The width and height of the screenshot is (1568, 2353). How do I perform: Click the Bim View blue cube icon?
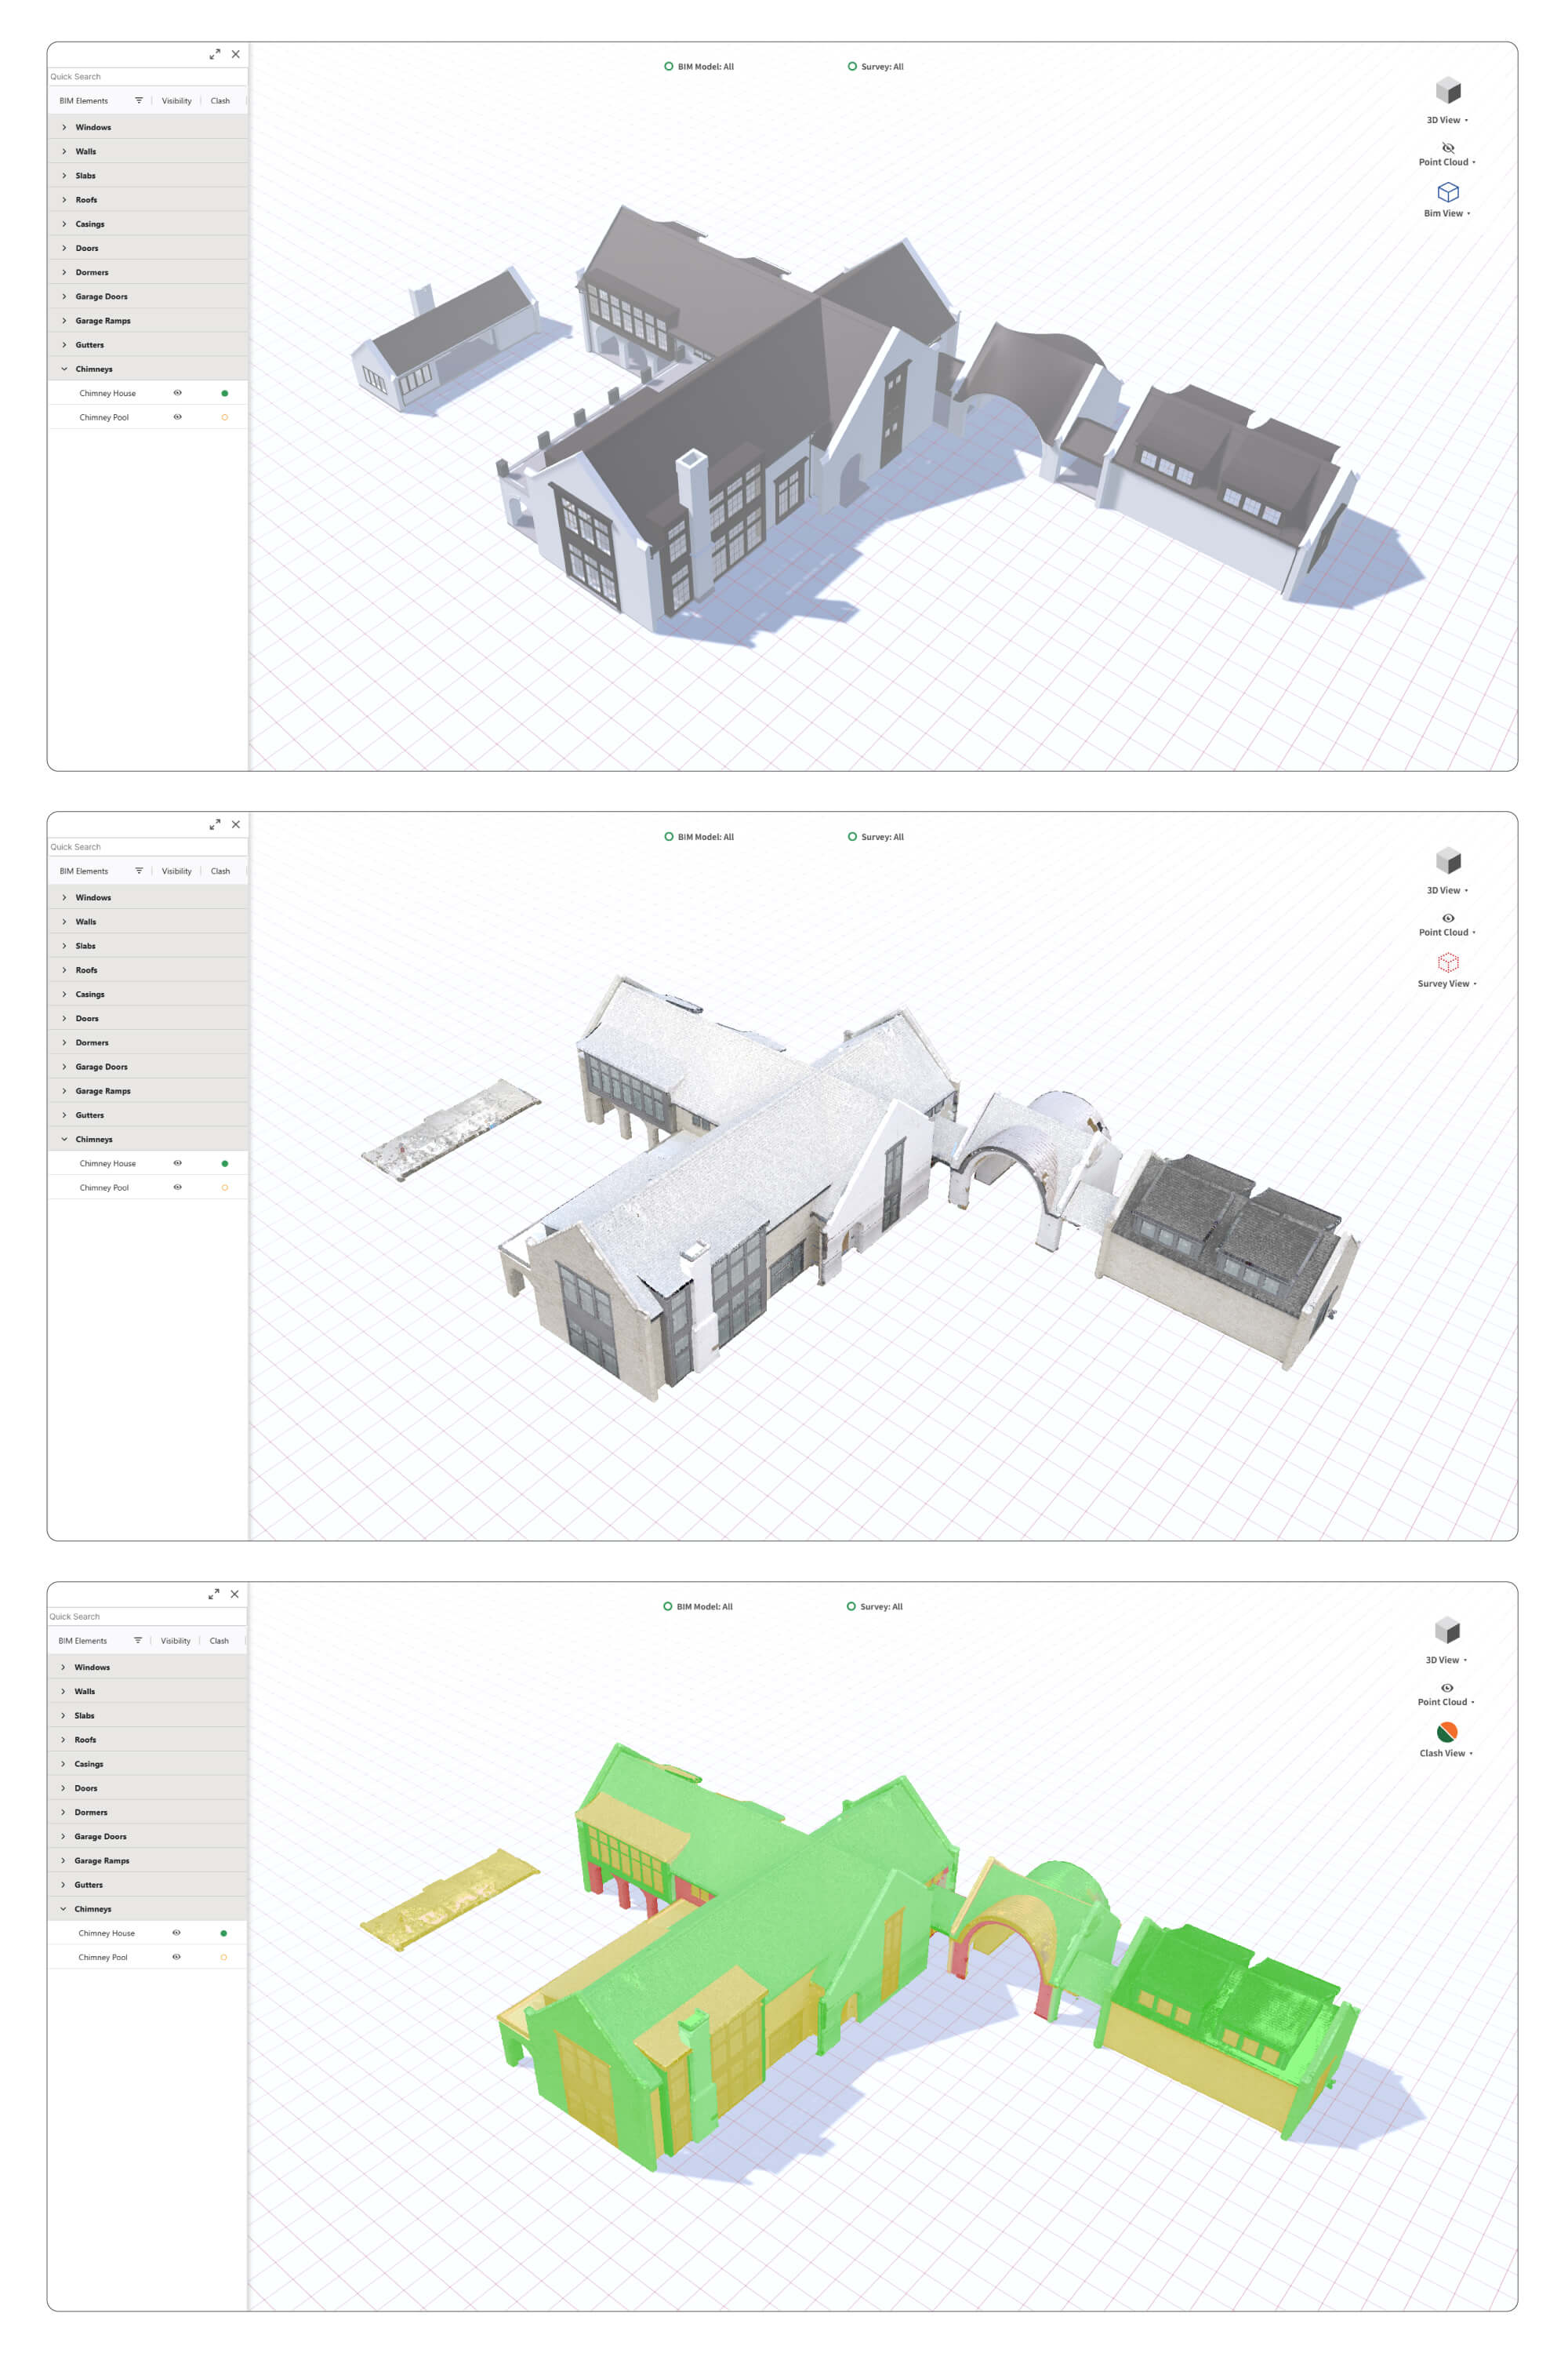click(1448, 192)
